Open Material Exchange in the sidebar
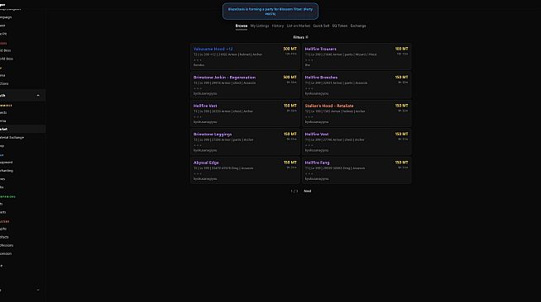This screenshot has width=541, height=302. 12,138
